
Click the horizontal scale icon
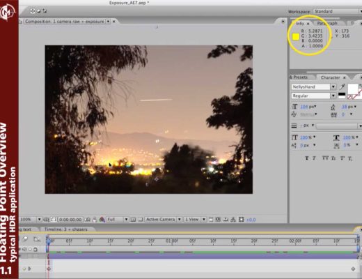[336, 137]
